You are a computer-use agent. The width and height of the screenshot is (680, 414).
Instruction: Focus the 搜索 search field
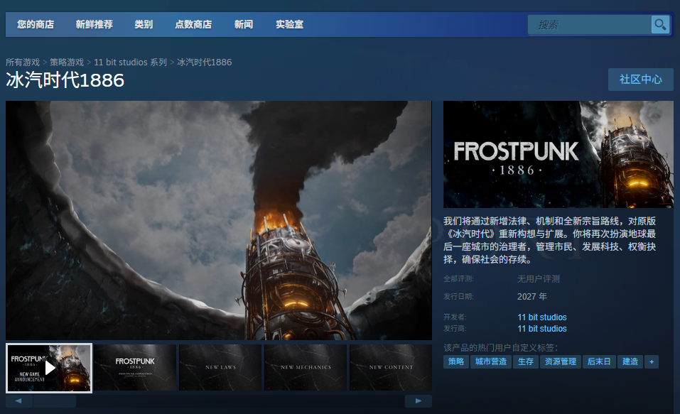click(590, 25)
